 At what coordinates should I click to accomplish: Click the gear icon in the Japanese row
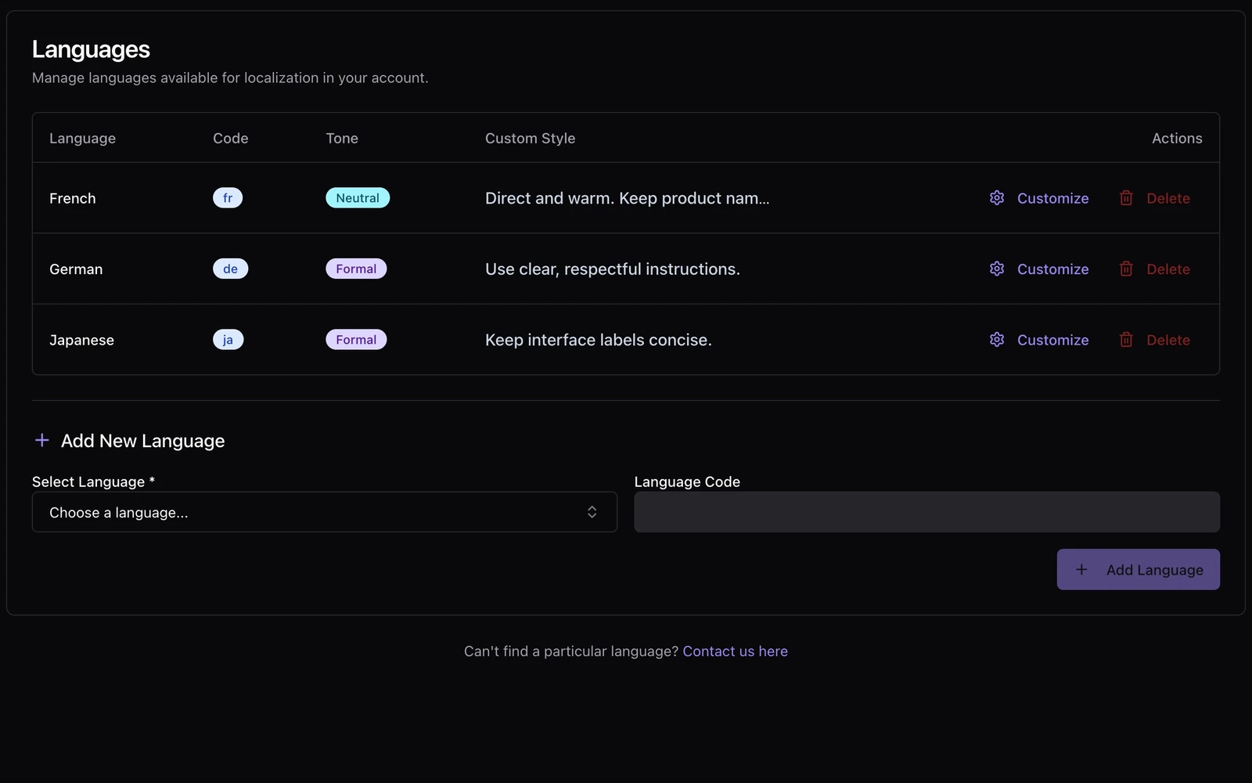[996, 340]
